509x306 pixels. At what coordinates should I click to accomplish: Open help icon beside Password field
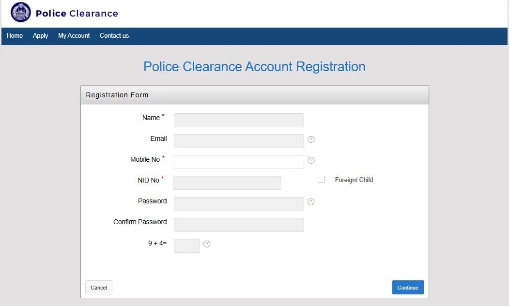[311, 202]
